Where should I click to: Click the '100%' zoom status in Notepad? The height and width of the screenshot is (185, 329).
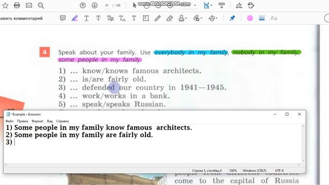click(x=233, y=171)
